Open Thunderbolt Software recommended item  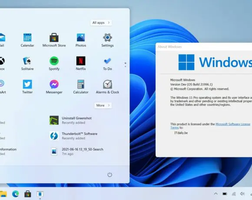pos(73,136)
